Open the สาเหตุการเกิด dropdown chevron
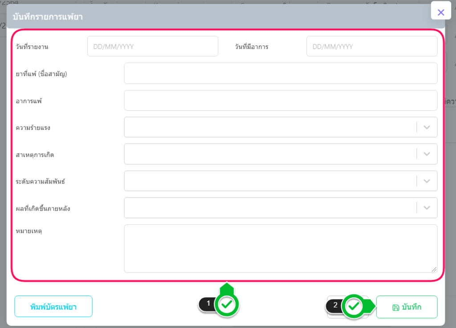456x328 pixels. 427,154
